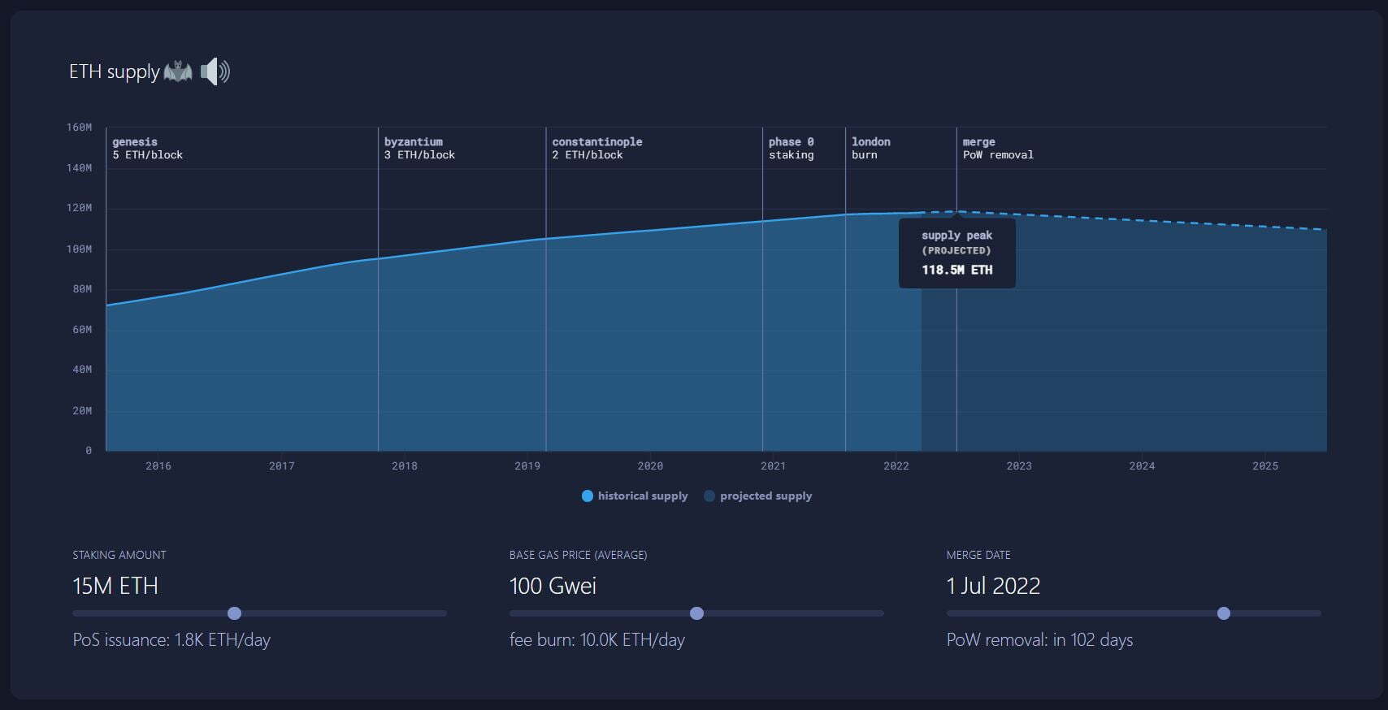Click the 2016 x-axis label
This screenshot has height=710, width=1388.
(x=158, y=466)
